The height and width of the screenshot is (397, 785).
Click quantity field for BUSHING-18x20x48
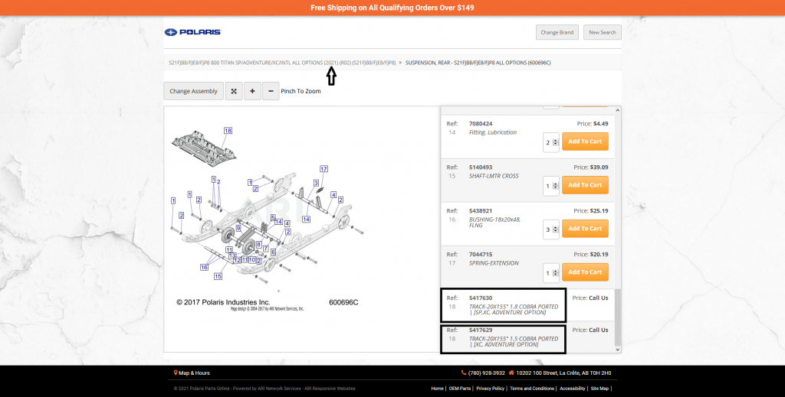(548, 229)
